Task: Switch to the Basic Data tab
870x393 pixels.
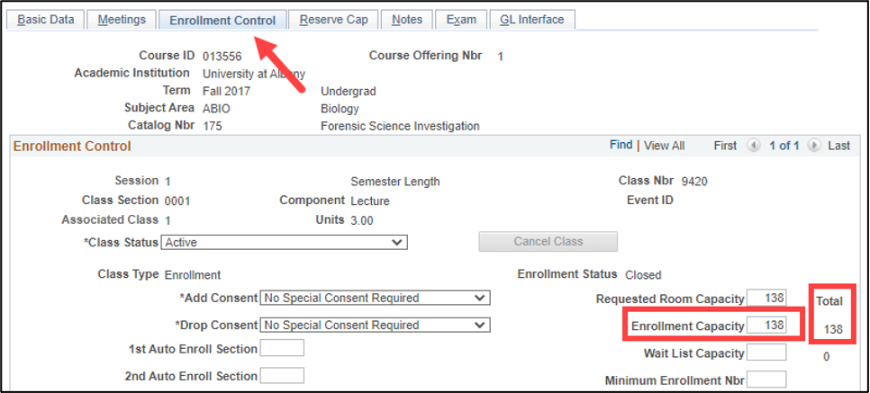Action: (x=46, y=20)
